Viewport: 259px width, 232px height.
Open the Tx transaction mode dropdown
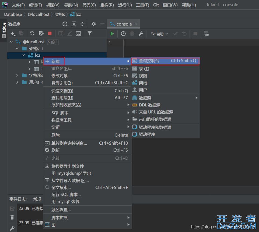click(x=159, y=34)
